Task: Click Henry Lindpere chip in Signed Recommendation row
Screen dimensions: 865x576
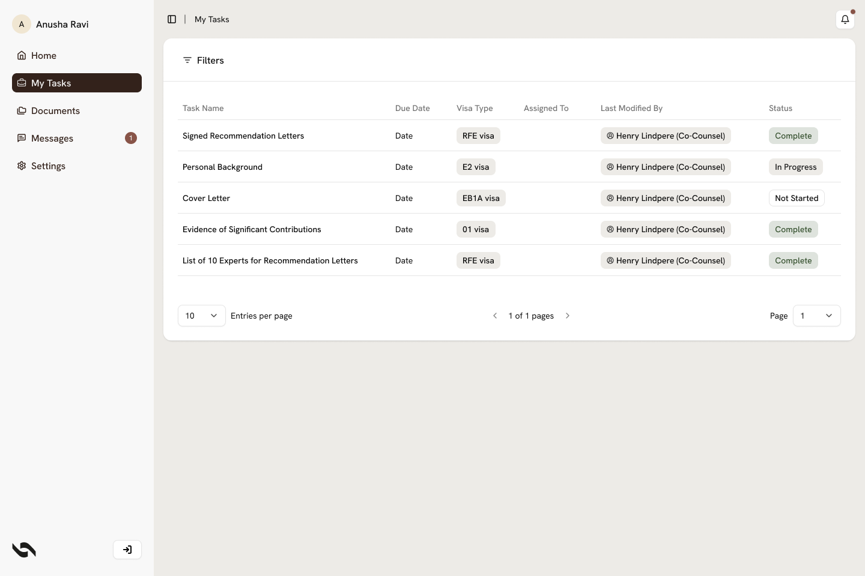Action: pos(666,136)
